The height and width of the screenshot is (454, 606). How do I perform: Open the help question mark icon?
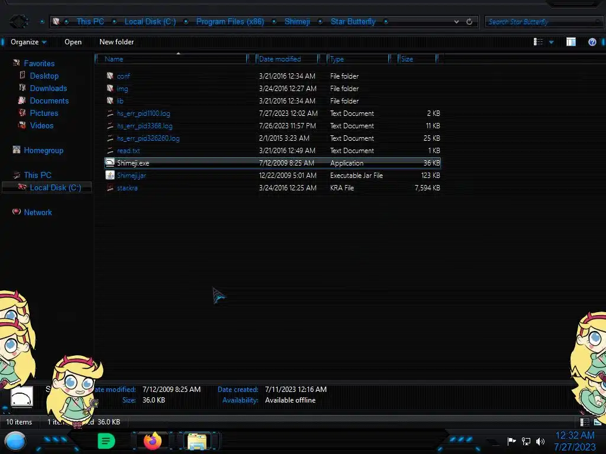pyautogui.click(x=592, y=42)
